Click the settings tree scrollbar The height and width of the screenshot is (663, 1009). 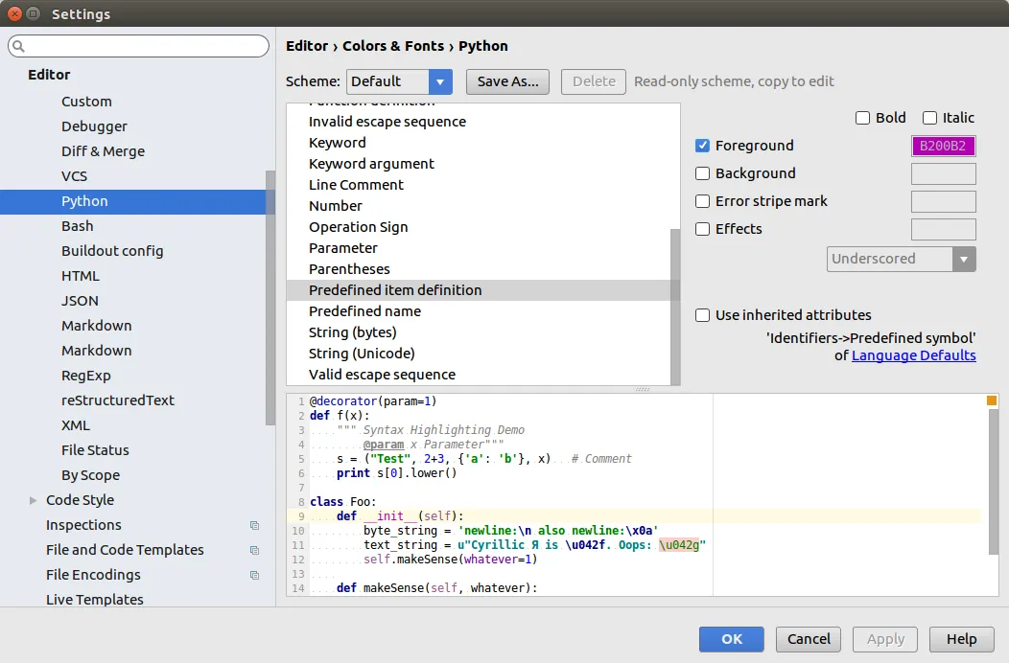click(x=270, y=297)
